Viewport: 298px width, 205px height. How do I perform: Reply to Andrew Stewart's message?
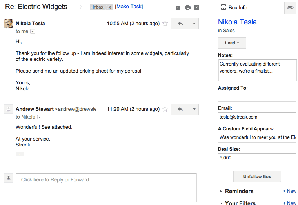[180, 109]
